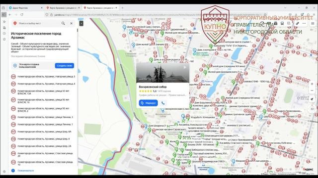The image size is (318, 178).
Task: Select list item улица Ленина, 1
Action: coord(43,124)
